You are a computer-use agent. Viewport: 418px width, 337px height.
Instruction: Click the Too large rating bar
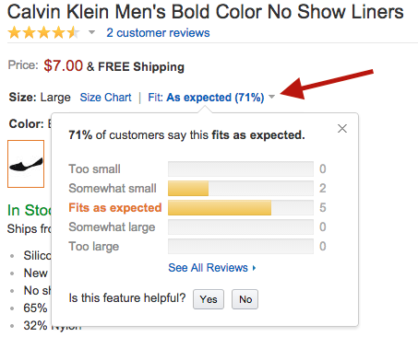tap(241, 246)
